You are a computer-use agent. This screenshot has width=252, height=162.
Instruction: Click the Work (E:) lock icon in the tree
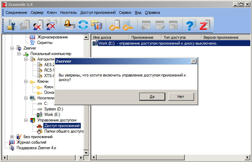coord(40,115)
